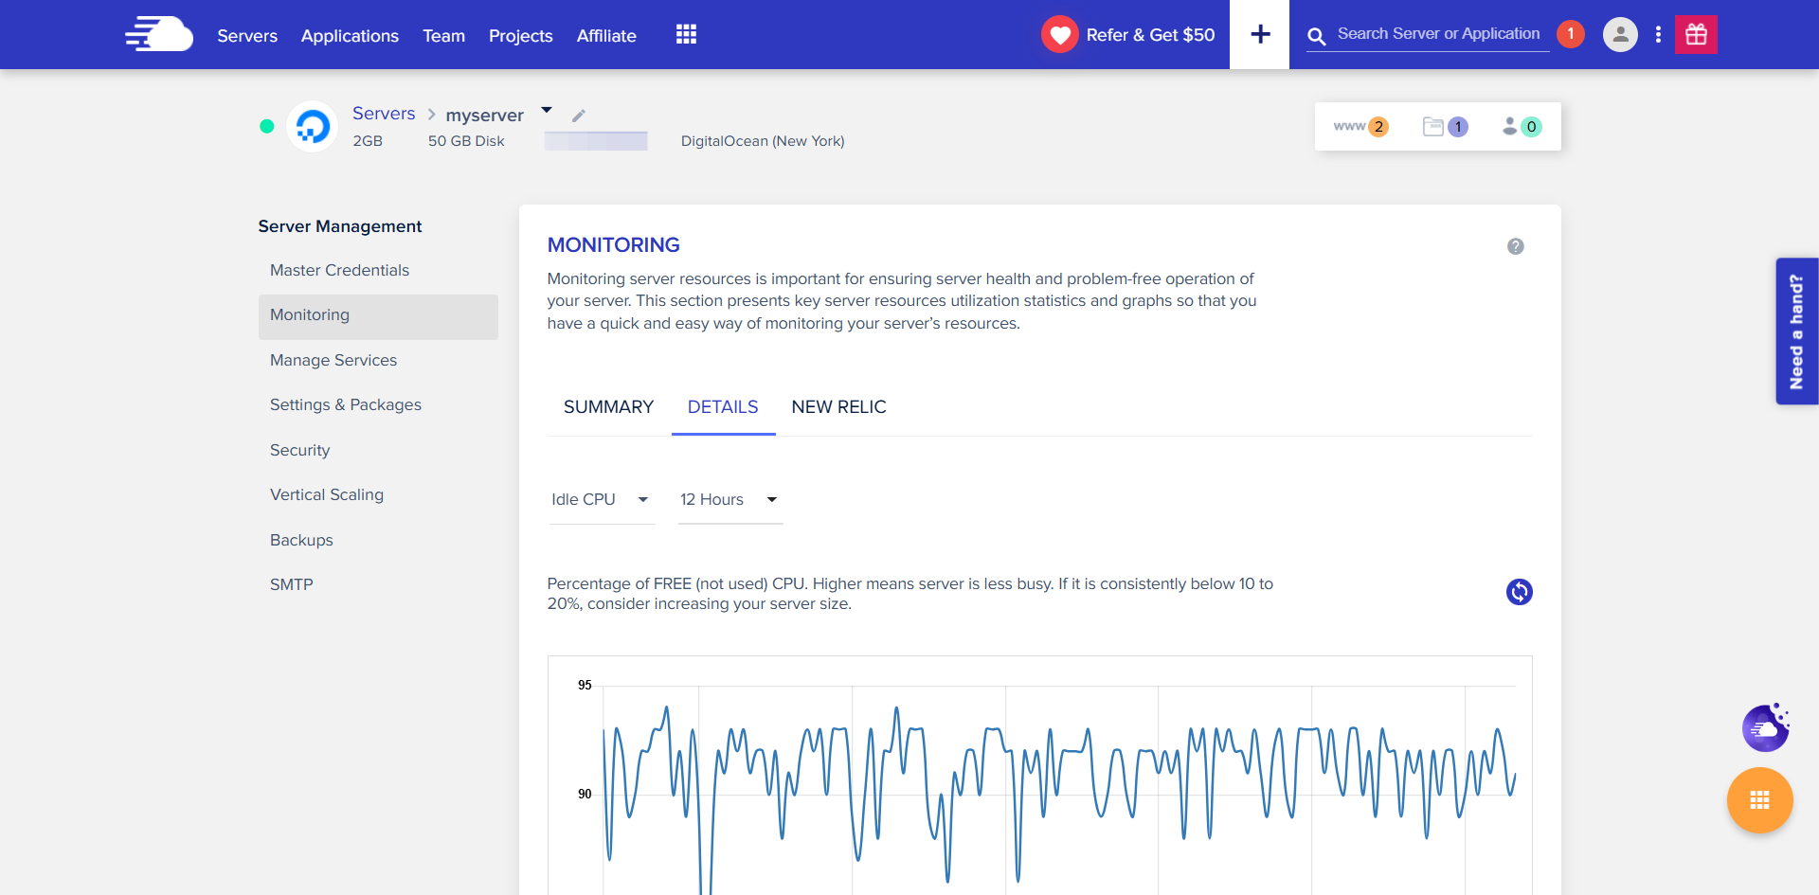1819x895 pixels.
Task: Open the NEW RELIC tab
Action: 838,407
